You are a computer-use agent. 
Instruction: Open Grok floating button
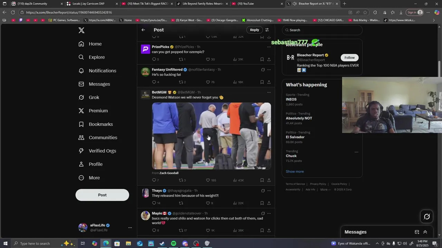point(427,216)
